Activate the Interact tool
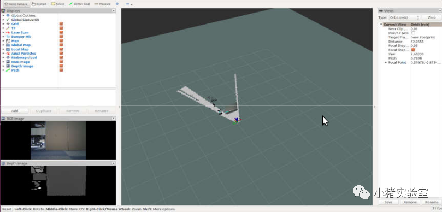 click(x=39, y=4)
